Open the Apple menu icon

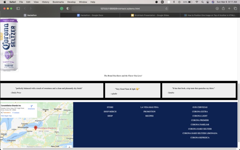[x=4, y=2]
